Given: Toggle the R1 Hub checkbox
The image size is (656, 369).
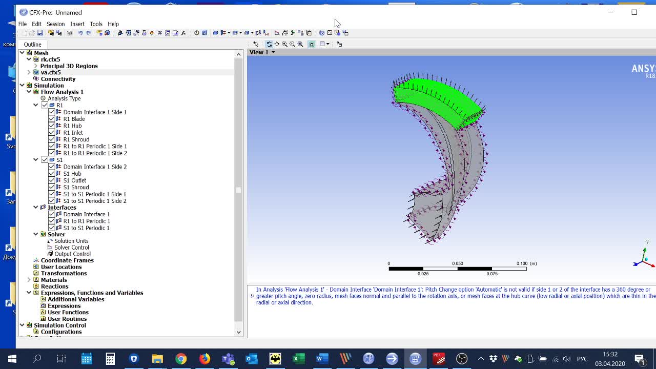Looking at the screenshot, I should pyautogui.click(x=51, y=126).
